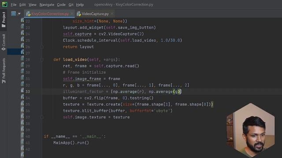Open the Commit tool window

click(x=4, y=42)
